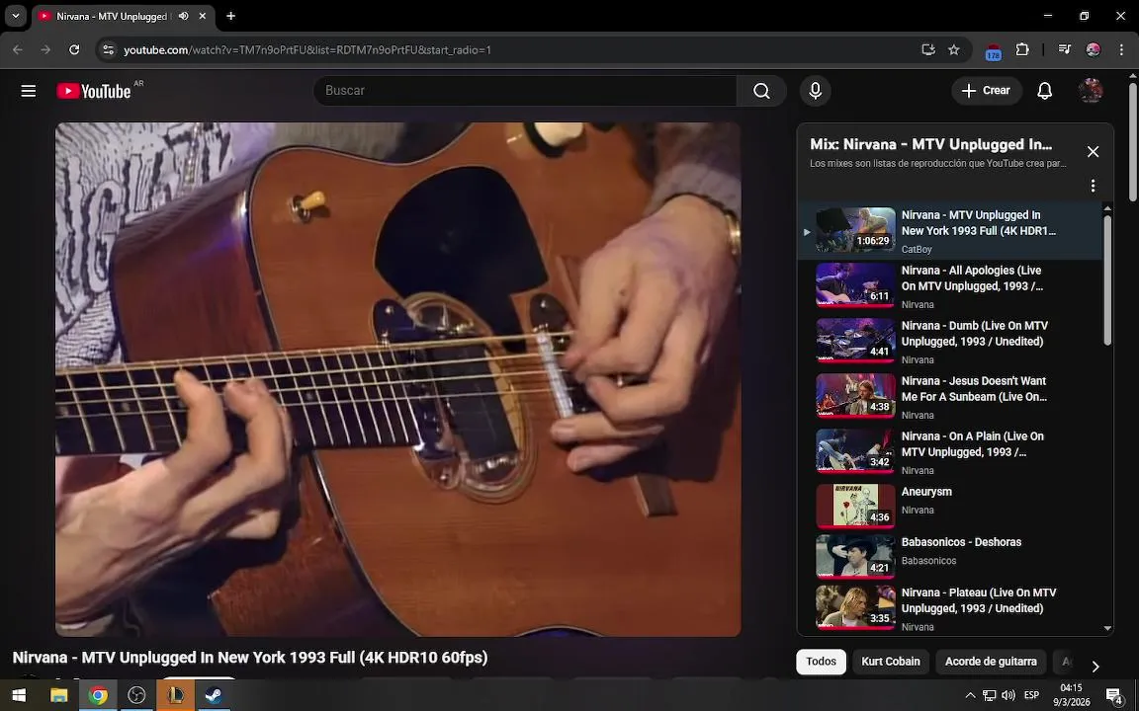Open the Mix playlist three-dot options
Image resolution: width=1139 pixels, height=711 pixels.
(x=1093, y=186)
